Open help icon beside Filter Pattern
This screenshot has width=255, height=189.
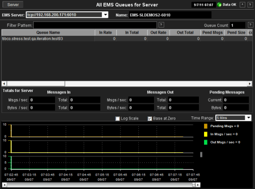[161, 25]
